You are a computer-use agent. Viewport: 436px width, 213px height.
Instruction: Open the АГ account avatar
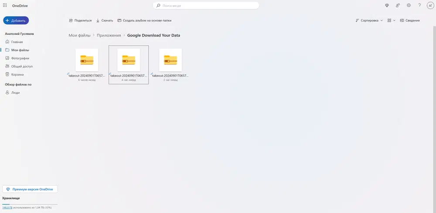pyautogui.click(x=430, y=6)
